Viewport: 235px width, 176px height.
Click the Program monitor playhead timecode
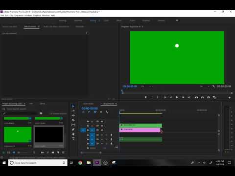click(130, 87)
